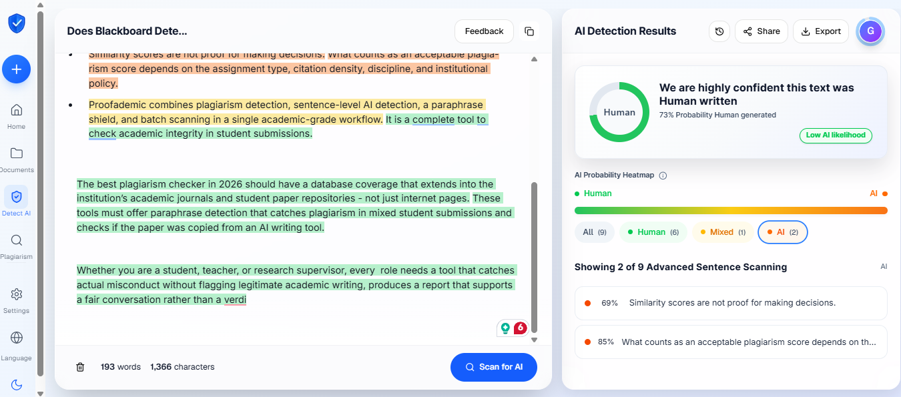Click the info icon beside AI Probability Heatmap
The image size is (901, 397).
[x=663, y=175]
